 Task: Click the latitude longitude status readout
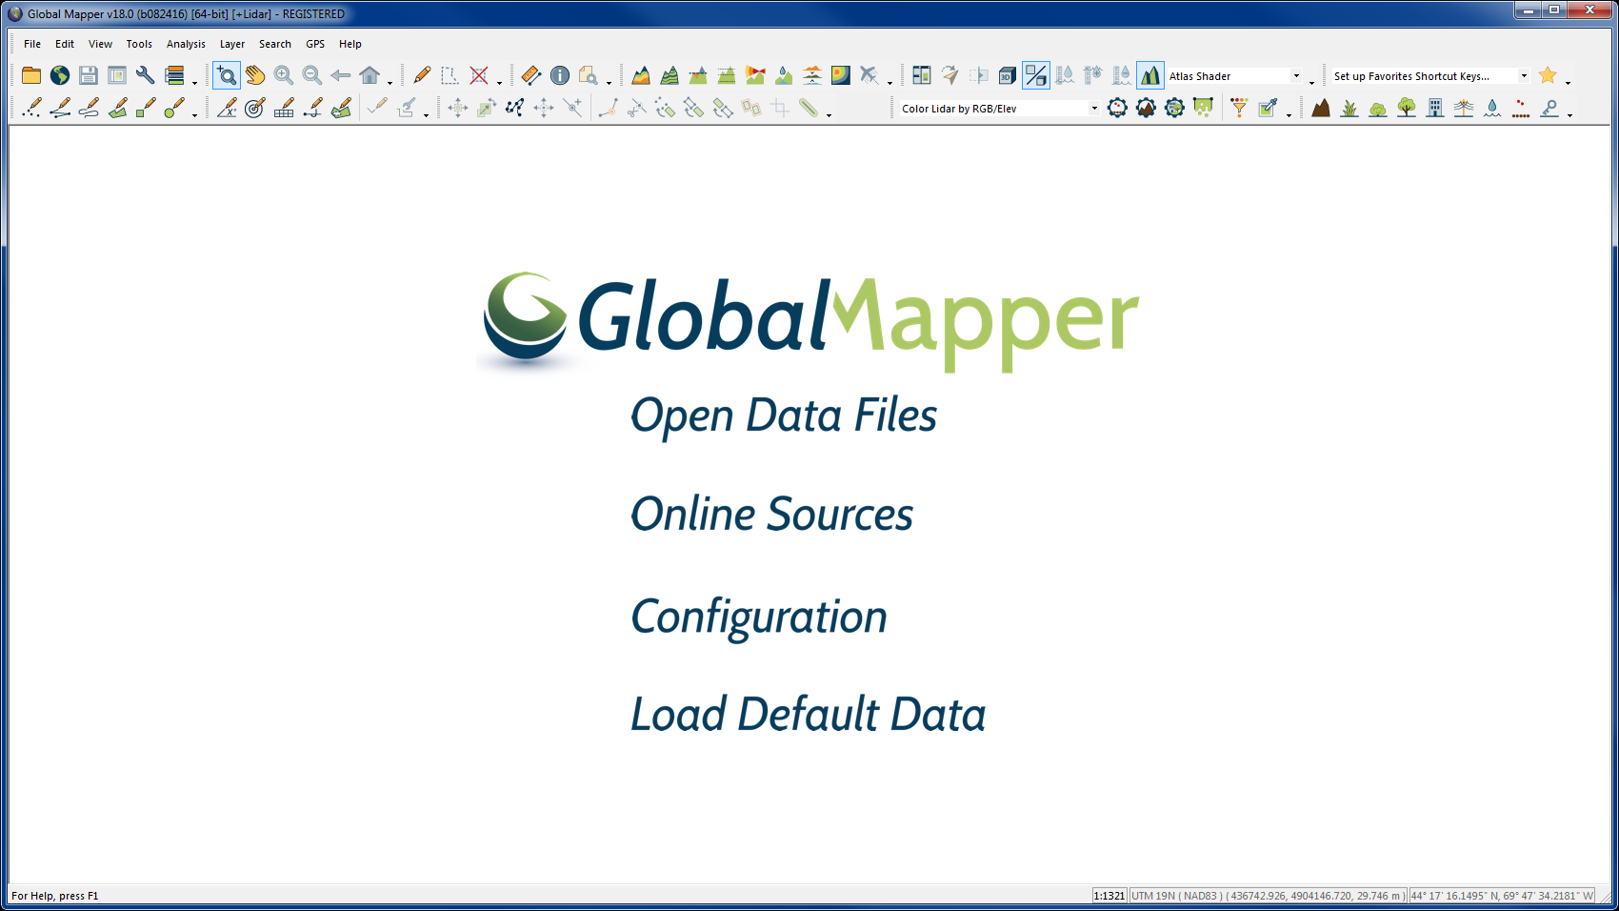tap(1502, 896)
